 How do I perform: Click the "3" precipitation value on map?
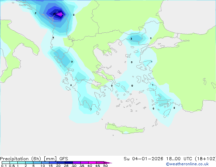click(131, 39)
